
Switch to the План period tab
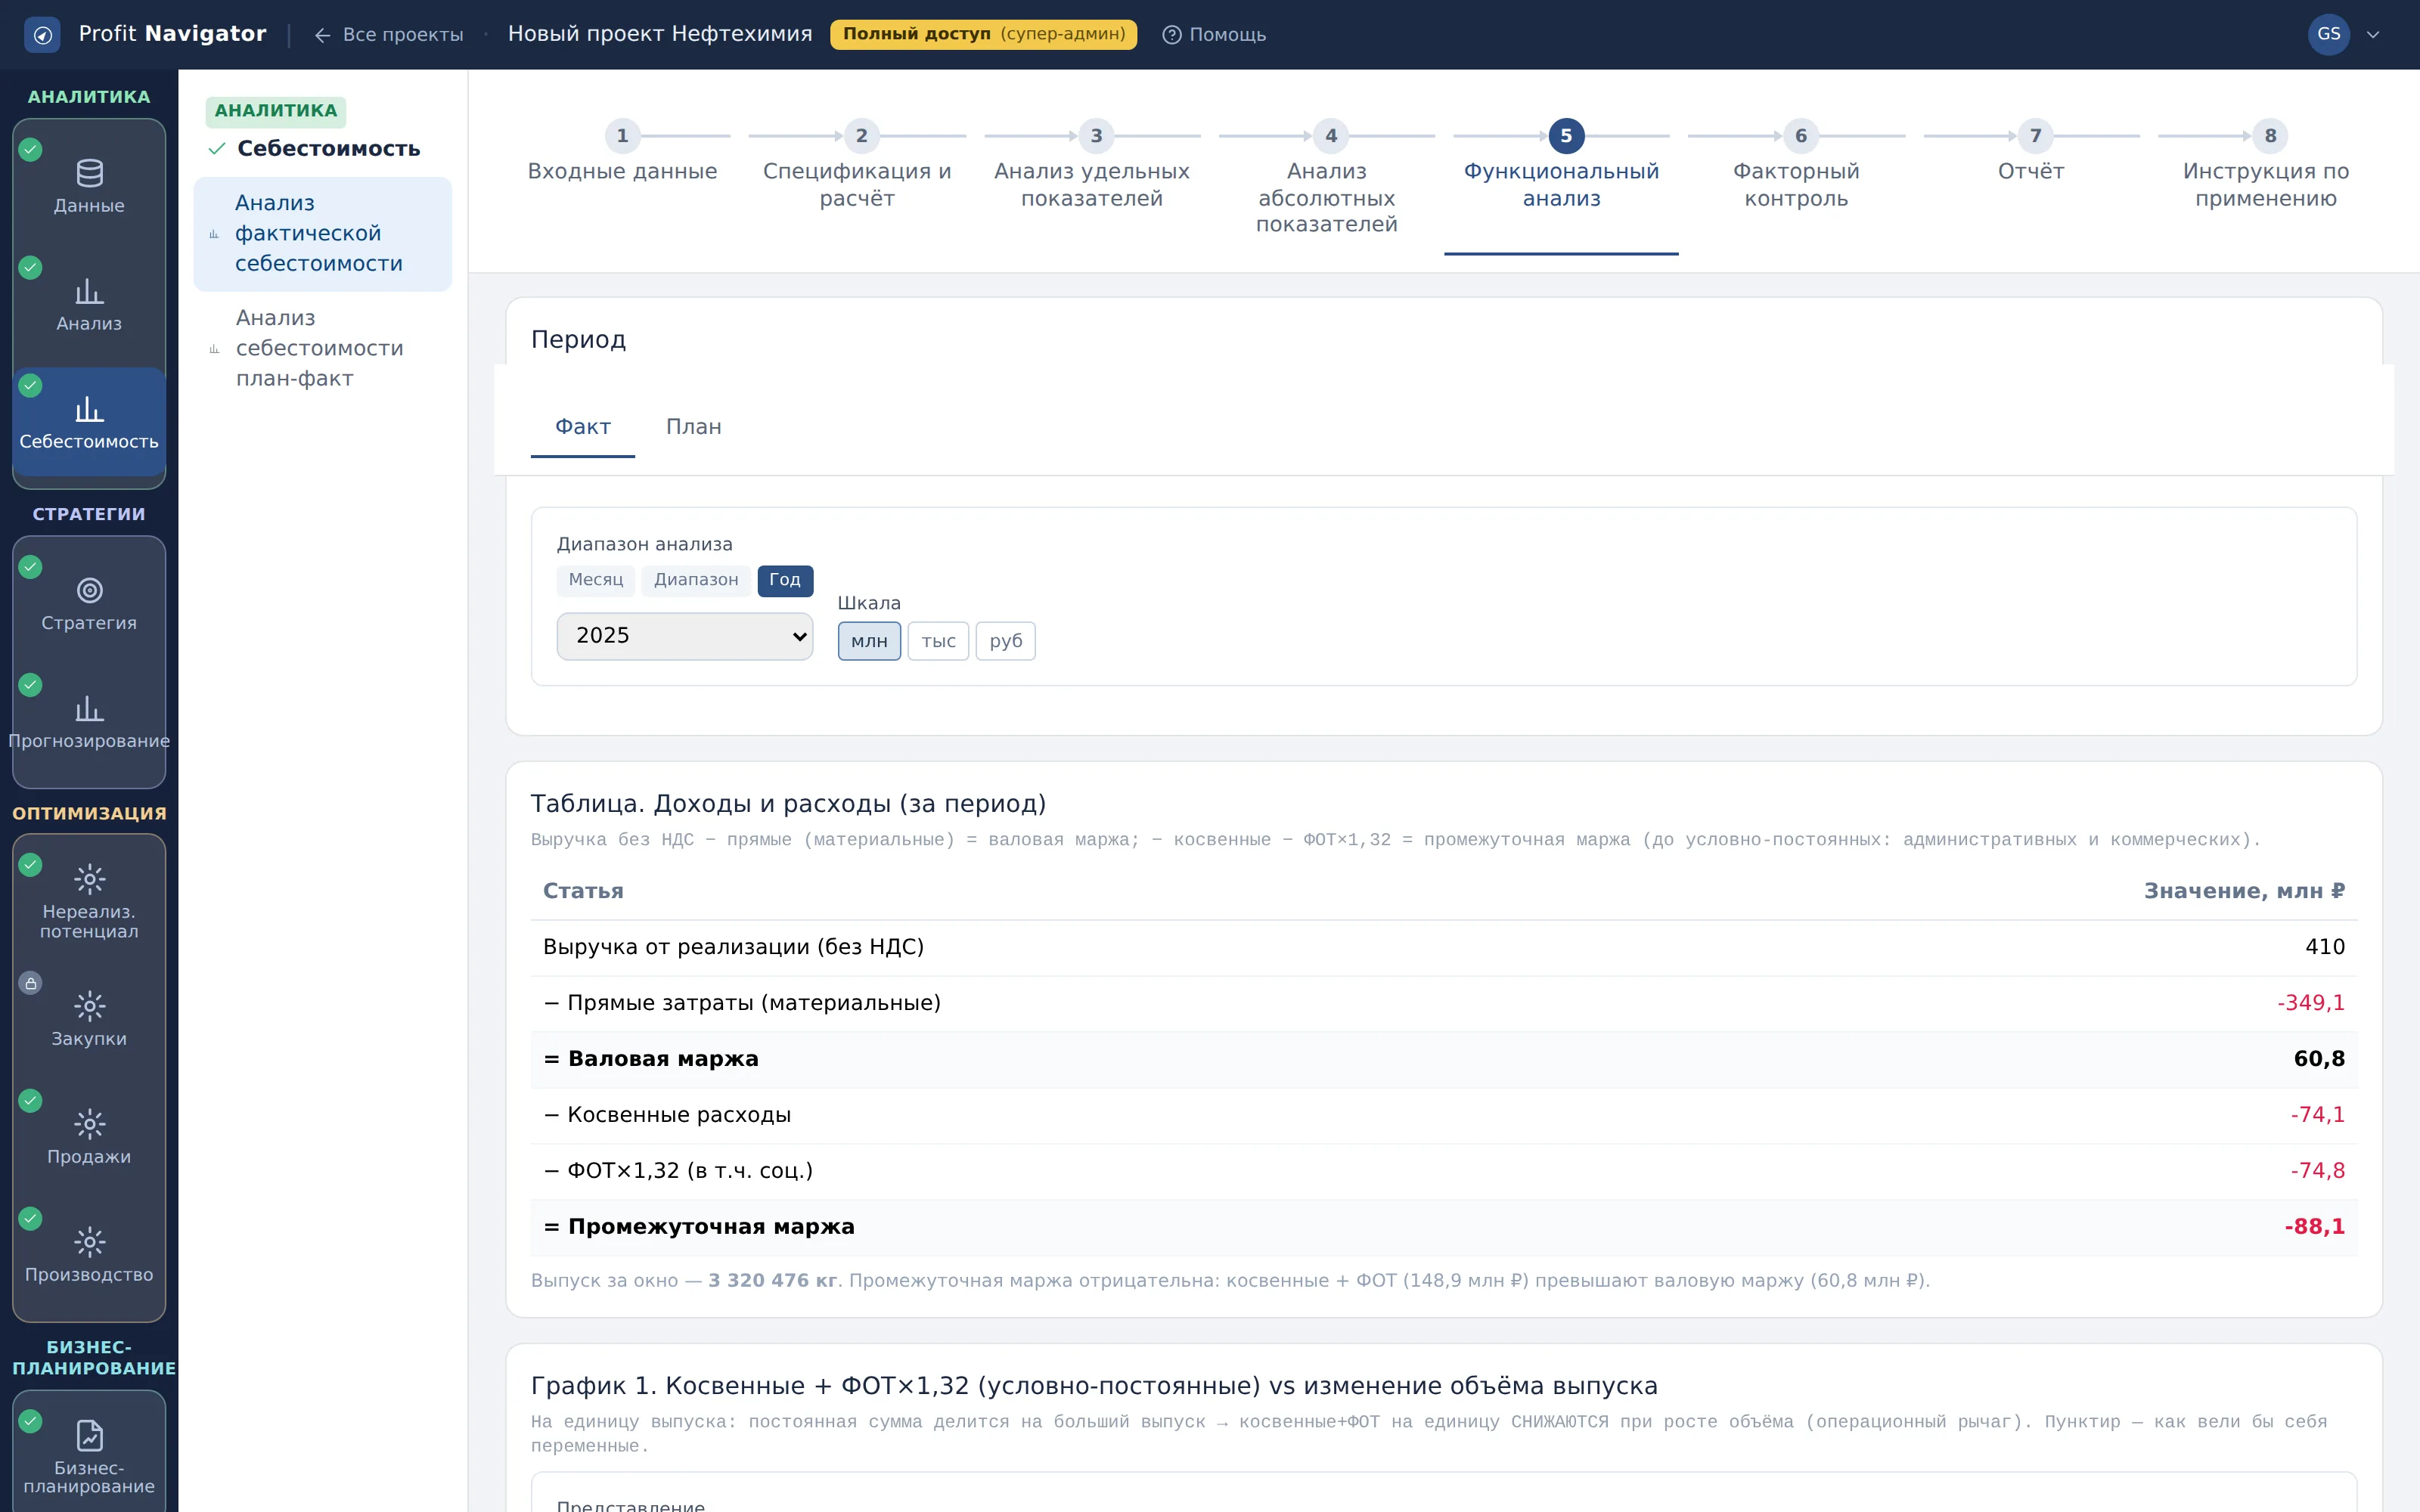pos(693,427)
